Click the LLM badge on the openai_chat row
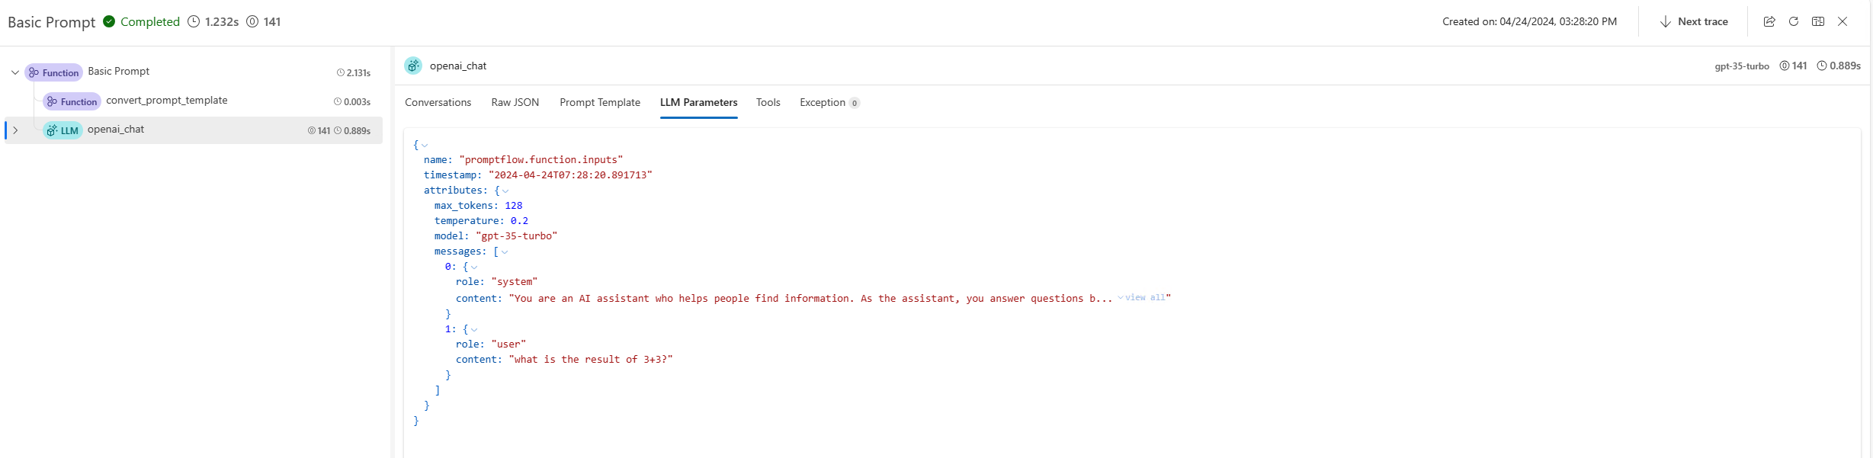Viewport: 1873px width, 458px height. (63, 130)
